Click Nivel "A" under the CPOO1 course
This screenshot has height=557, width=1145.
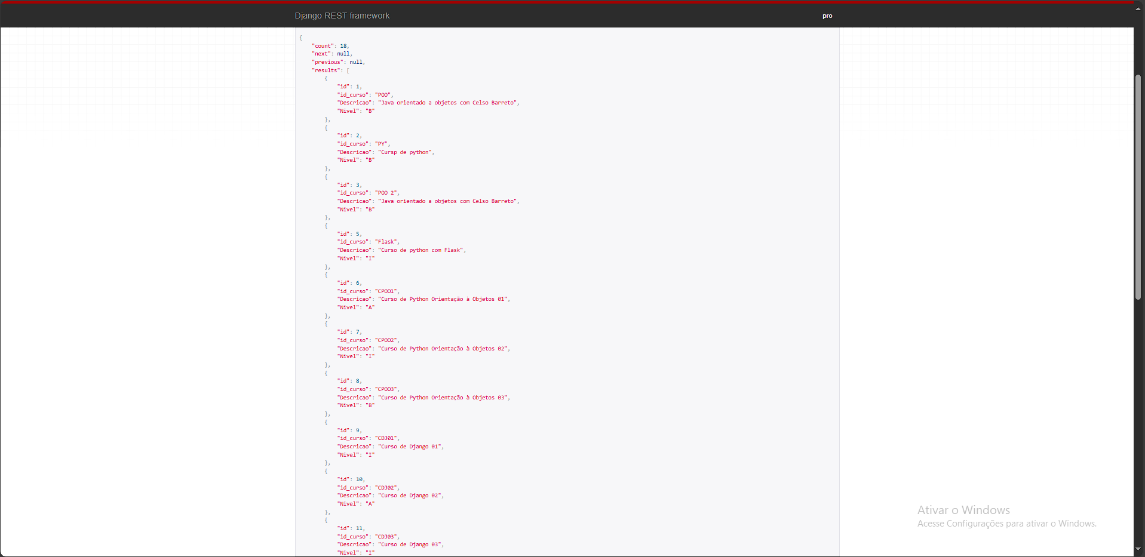pos(370,307)
